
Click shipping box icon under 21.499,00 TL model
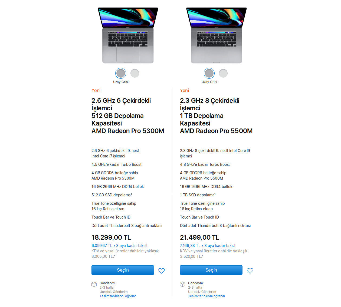click(x=183, y=284)
